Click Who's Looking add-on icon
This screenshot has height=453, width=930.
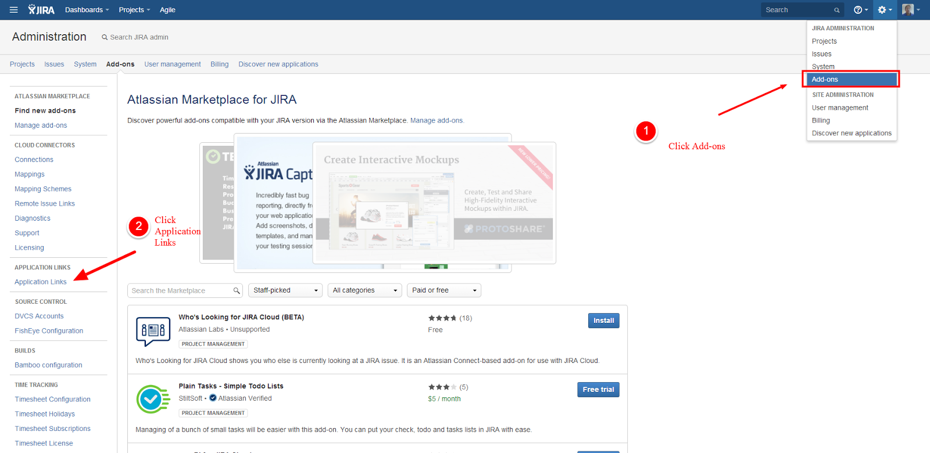click(x=153, y=330)
